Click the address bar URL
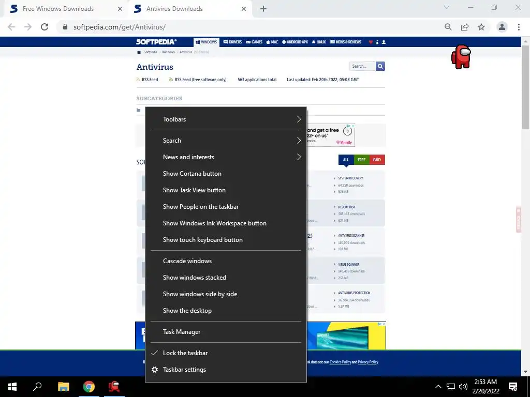 120,27
